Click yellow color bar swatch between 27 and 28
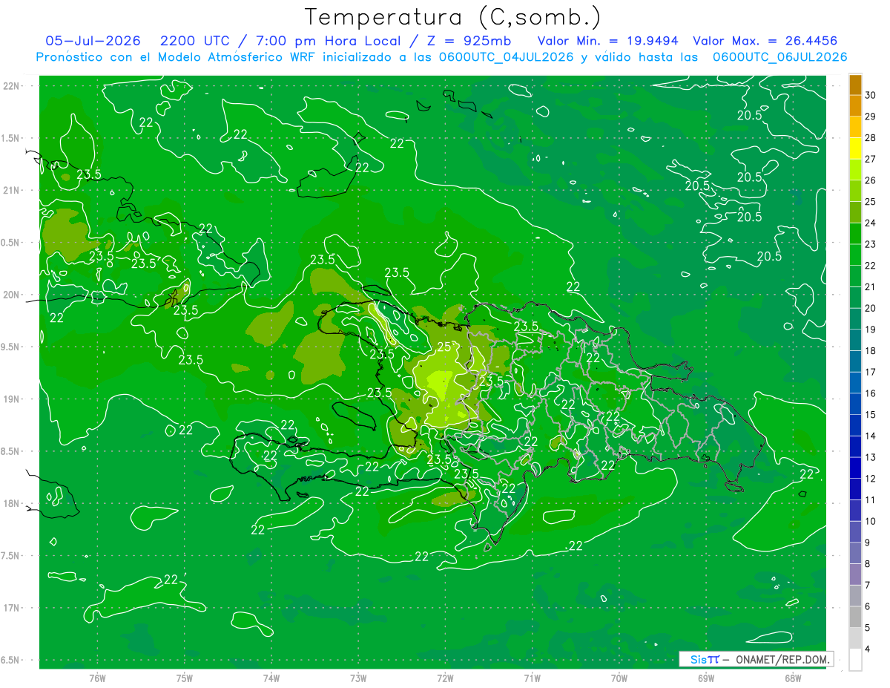Viewport: 890px width, 688px height. pyautogui.click(x=855, y=148)
